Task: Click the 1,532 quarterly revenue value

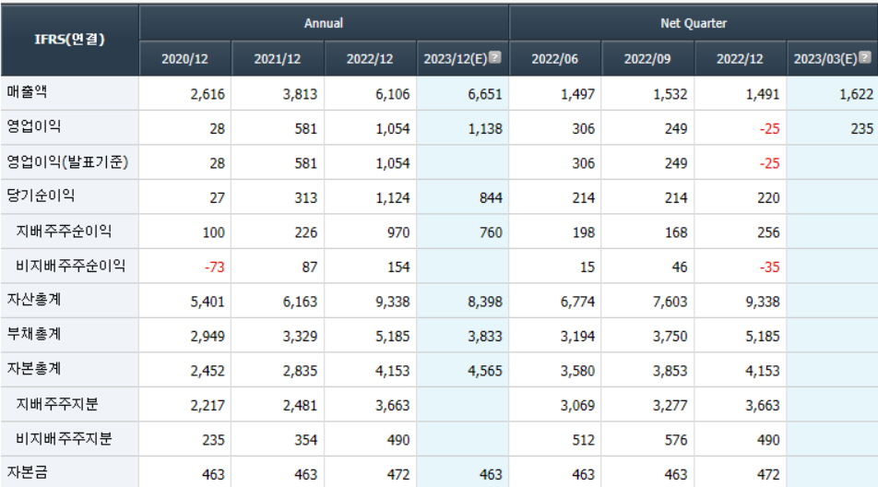Action: [670, 94]
